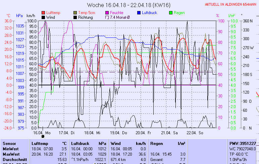The height and width of the screenshot is (164, 259).
Task: Click the white 7.4 Monat-Ø legend box
Action: pos(107,17)
